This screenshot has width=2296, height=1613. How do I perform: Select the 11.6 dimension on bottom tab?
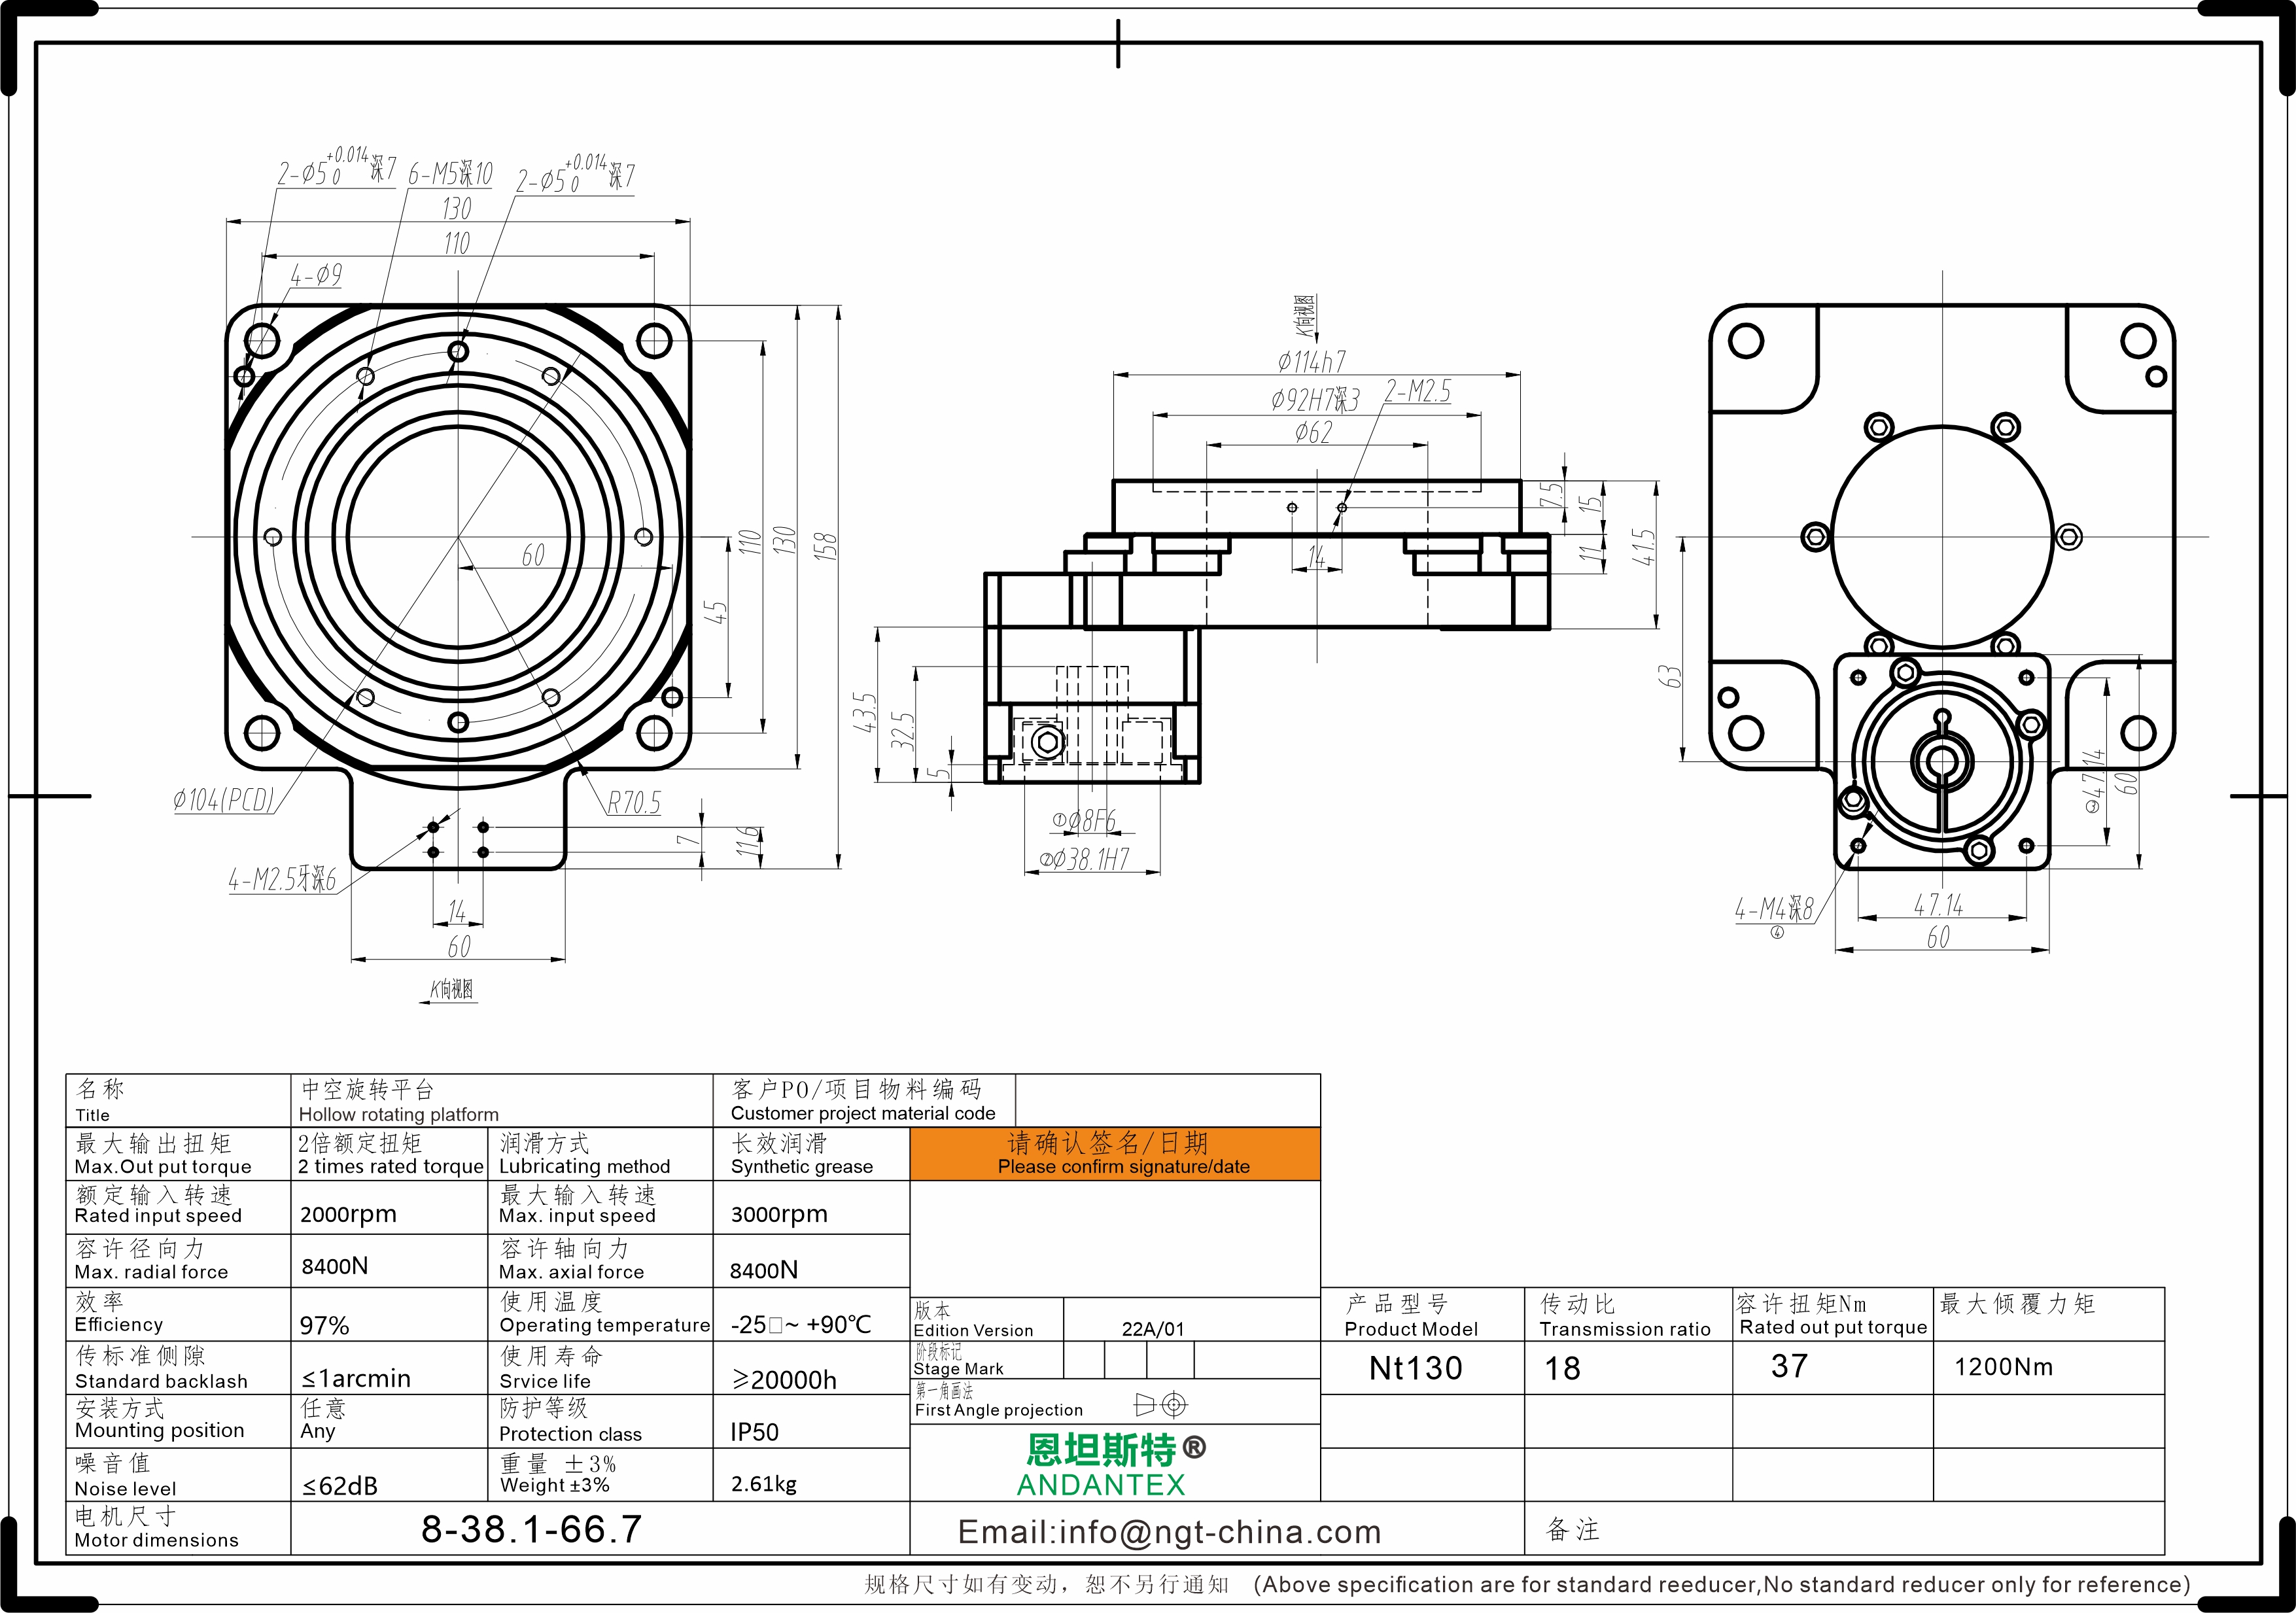pyautogui.click(x=747, y=842)
